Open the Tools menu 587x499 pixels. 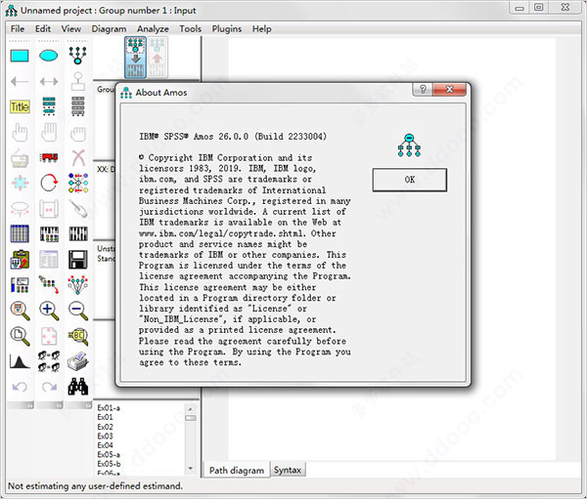pyautogui.click(x=190, y=28)
